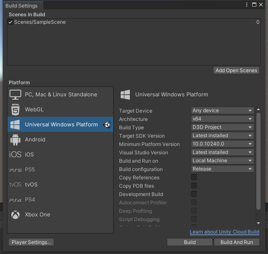
Task: Click the PS5 logo icon
Action: click(x=15, y=170)
